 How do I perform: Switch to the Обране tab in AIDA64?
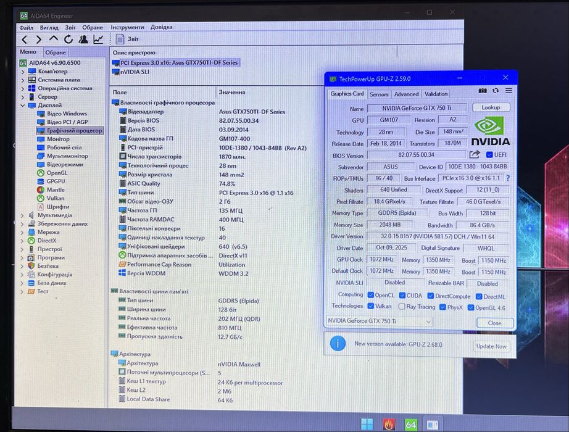tap(55, 52)
